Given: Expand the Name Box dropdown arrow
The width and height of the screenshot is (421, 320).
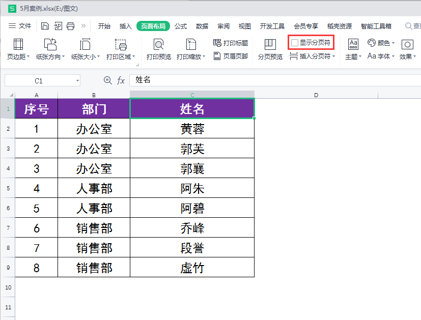Looking at the screenshot, I should (x=77, y=80).
